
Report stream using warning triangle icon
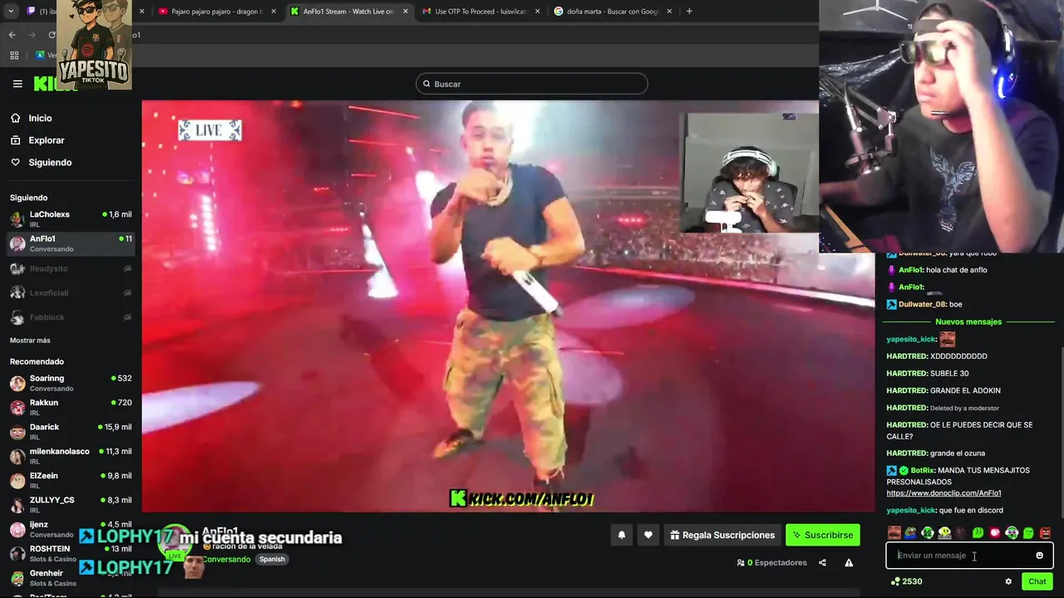[849, 562]
